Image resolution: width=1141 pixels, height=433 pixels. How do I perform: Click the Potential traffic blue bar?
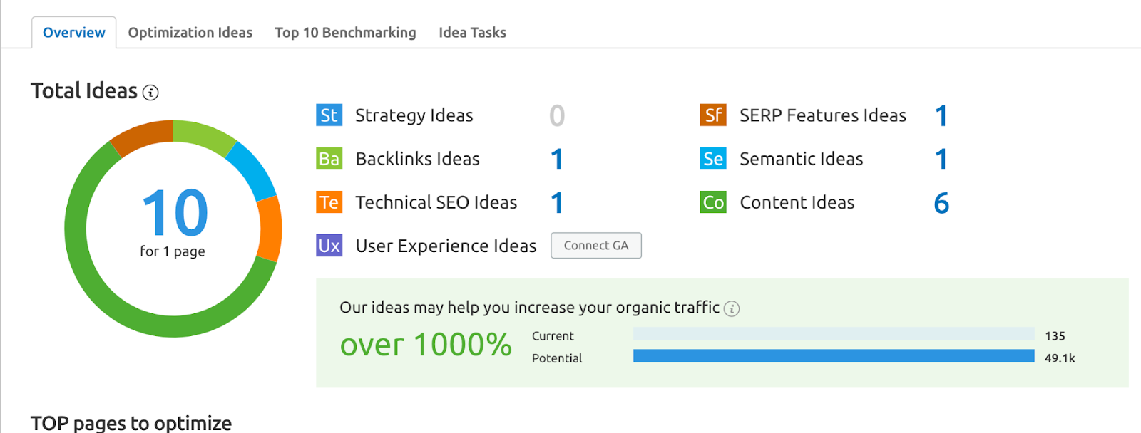pyautogui.click(x=834, y=356)
